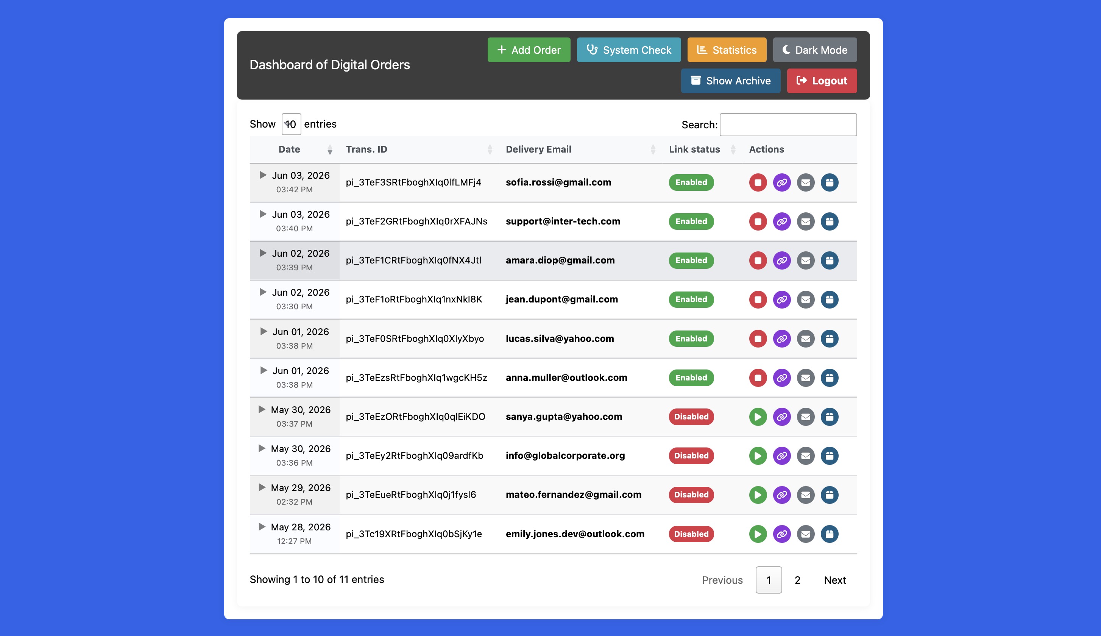Expand the May 29, 2026 02:32 PM row
Viewport: 1101px width, 636px height.
click(262, 487)
